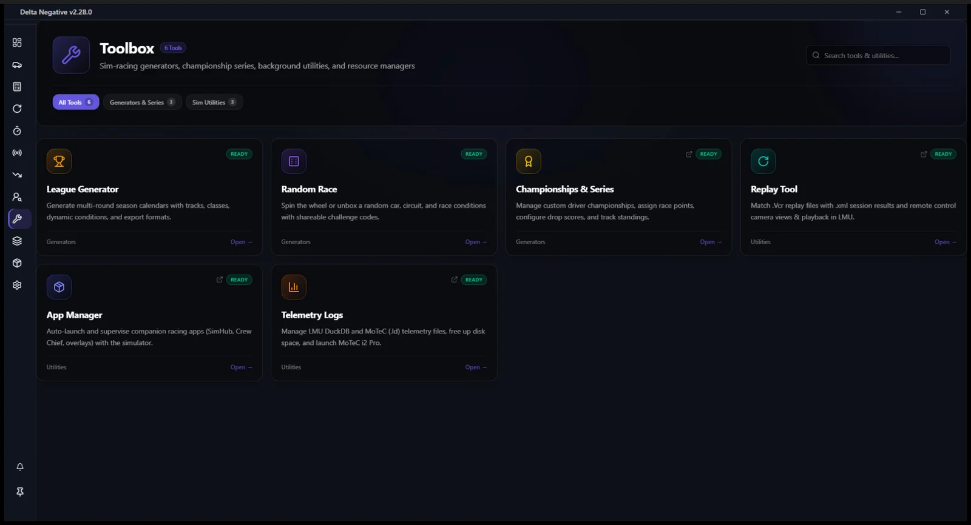Click the League Generator trophy icon

[x=59, y=161]
